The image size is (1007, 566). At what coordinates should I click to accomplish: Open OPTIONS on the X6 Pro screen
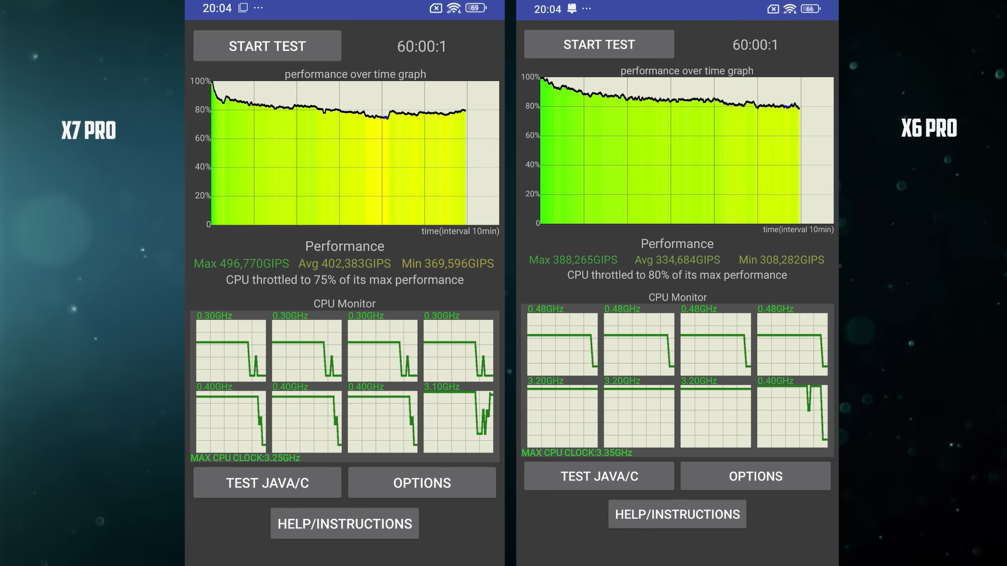[755, 476]
